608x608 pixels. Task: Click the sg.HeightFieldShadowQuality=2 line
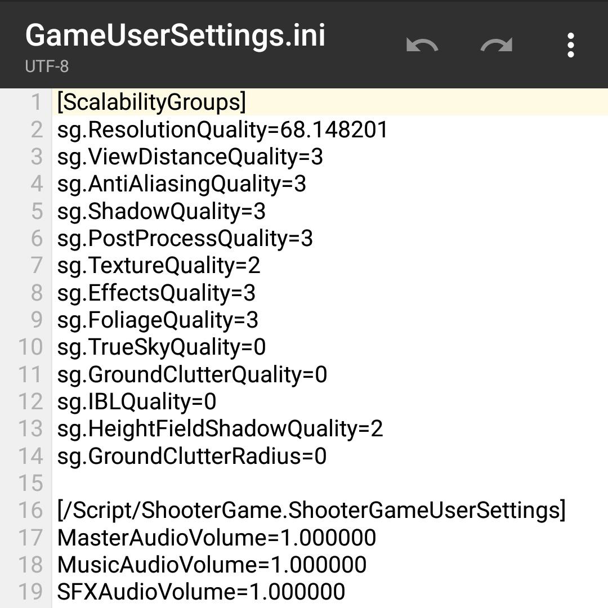click(x=220, y=429)
